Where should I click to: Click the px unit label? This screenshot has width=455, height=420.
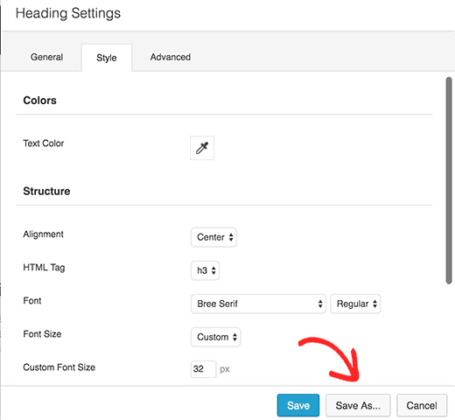click(225, 369)
